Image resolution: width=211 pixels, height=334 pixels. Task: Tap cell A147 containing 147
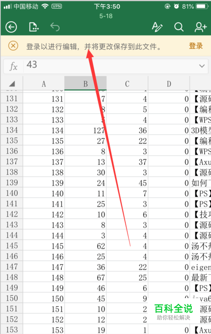[43, 267]
